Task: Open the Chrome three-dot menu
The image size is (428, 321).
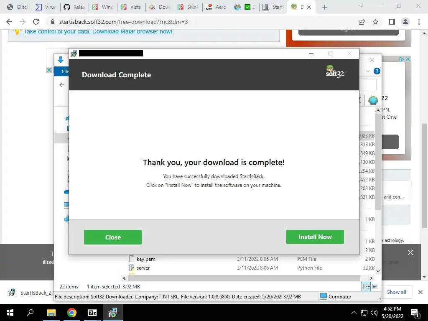Action: click(x=419, y=22)
